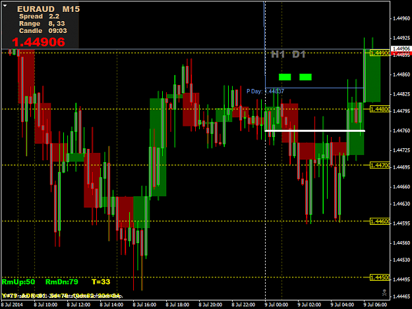The image size is (412, 309).
Task: Click the T=33 indicator text
Action: (101, 282)
